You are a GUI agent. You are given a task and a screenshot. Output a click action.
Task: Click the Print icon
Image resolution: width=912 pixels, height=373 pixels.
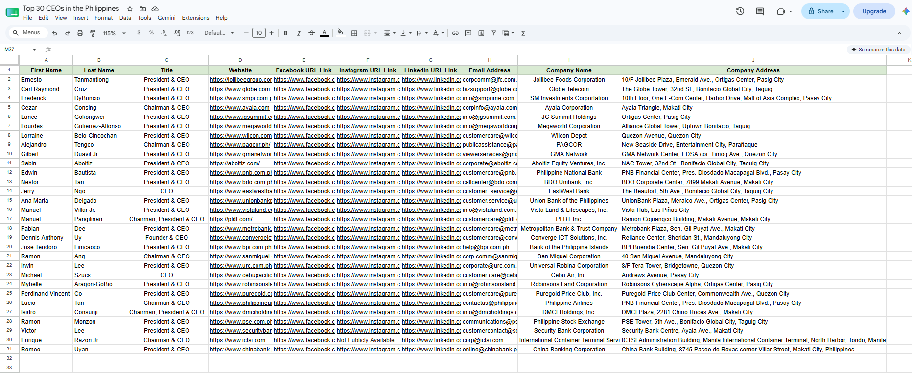(x=80, y=33)
